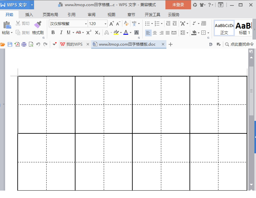Center align the paragraph
Image resolution: width=256 pixels, height=198 pixels.
[155, 33]
